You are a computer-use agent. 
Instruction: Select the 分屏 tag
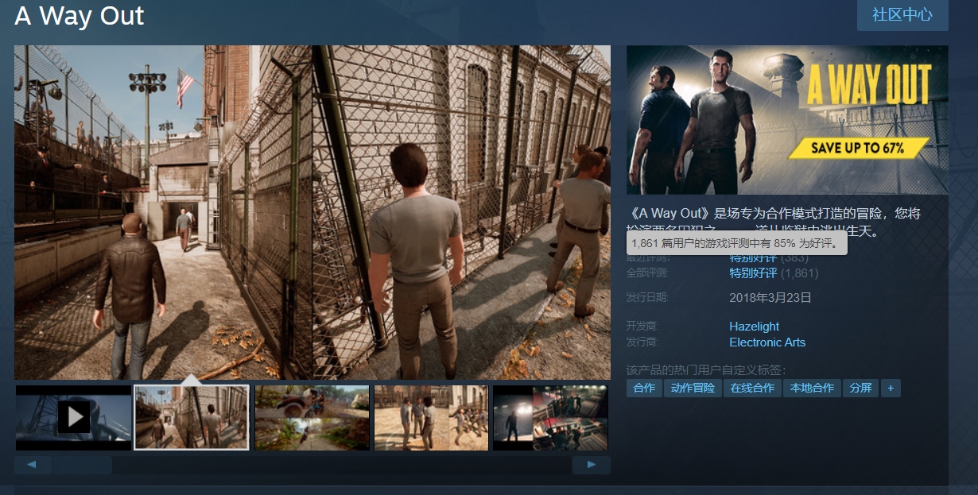[860, 389]
